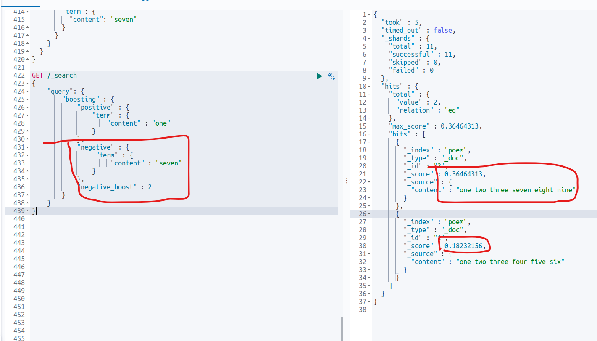Collapse the "hits" array at output line 16
The height and width of the screenshot is (341, 597).
369,134
